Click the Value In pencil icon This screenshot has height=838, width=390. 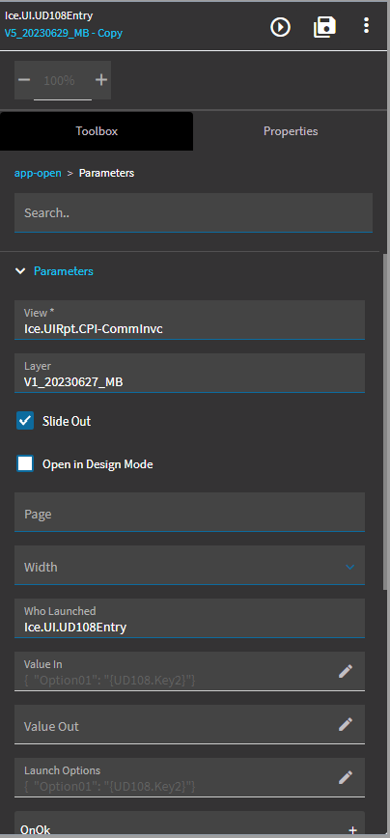click(346, 671)
